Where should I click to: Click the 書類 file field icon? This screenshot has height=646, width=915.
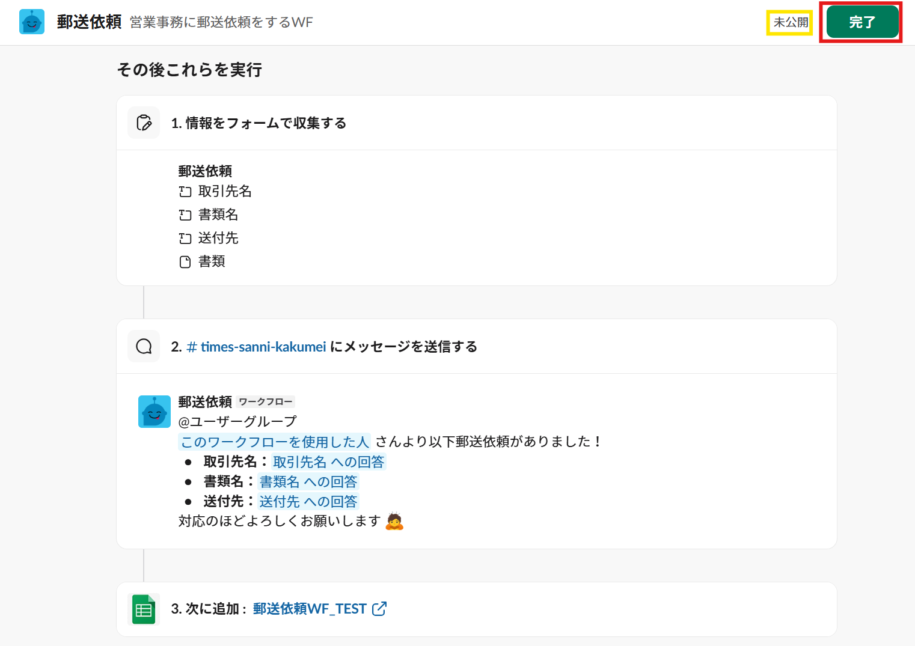coord(185,262)
